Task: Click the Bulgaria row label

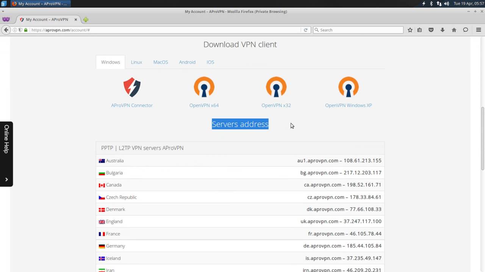Action: [x=114, y=173]
